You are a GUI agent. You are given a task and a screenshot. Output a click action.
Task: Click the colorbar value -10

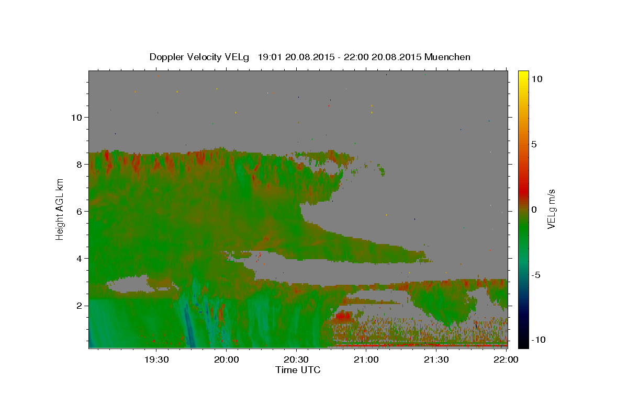539,340
